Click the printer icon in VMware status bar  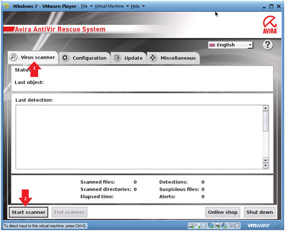[217, 226]
